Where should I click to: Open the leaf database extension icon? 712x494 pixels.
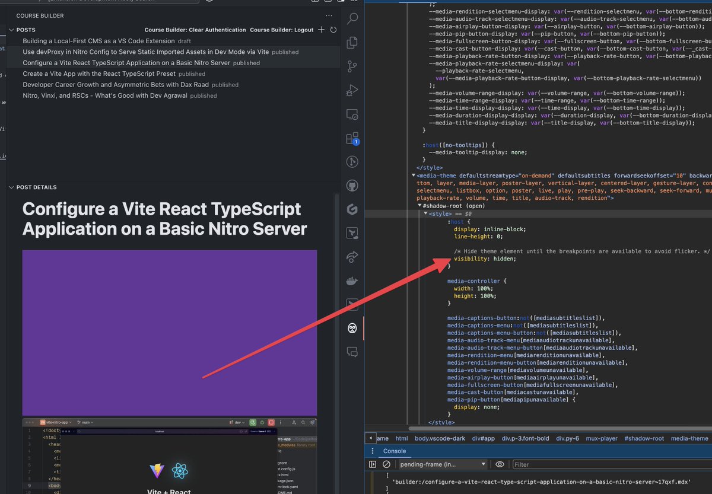tap(352, 233)
